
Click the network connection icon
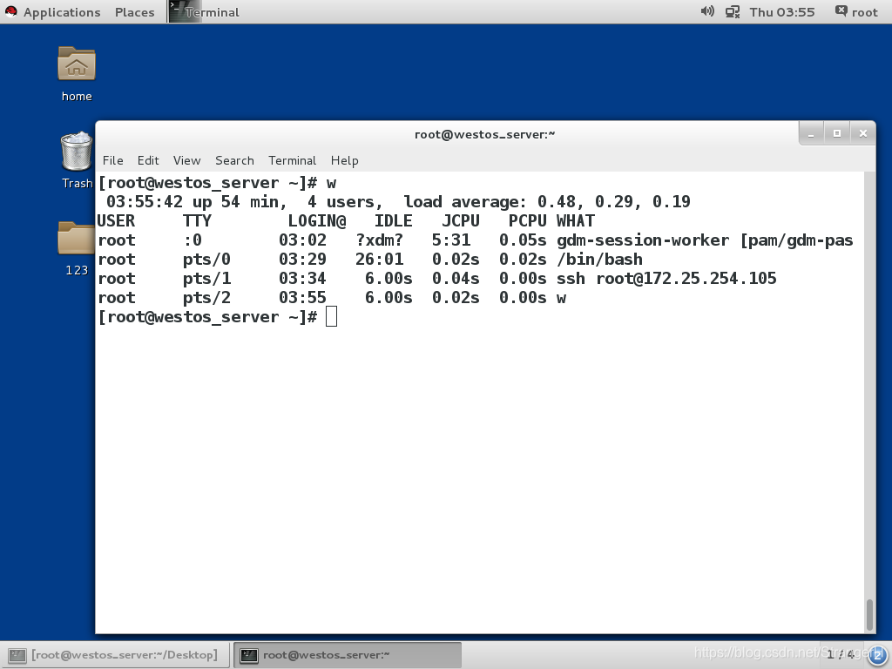pos(732,11)
